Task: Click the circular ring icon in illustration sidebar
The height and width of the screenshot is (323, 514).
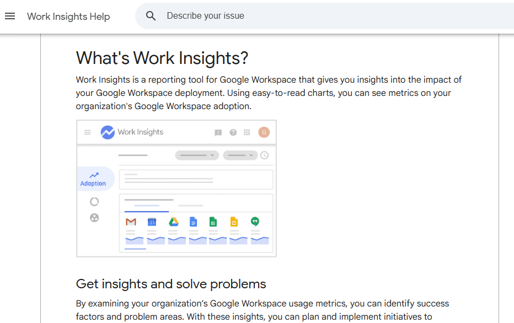Action: point(94,202)
